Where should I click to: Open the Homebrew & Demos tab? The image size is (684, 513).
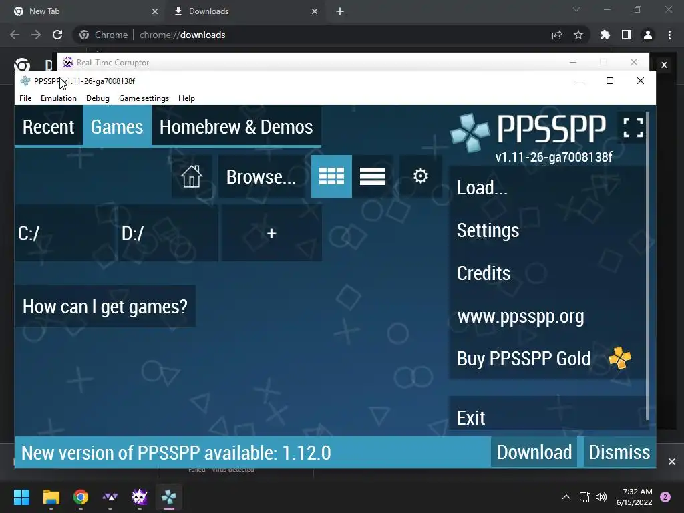tap(236, 127)
